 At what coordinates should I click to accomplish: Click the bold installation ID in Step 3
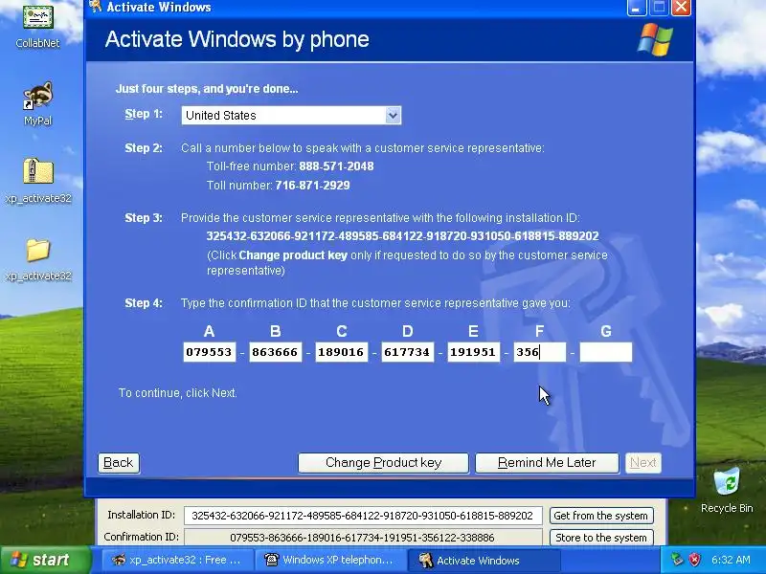point(402,236)
